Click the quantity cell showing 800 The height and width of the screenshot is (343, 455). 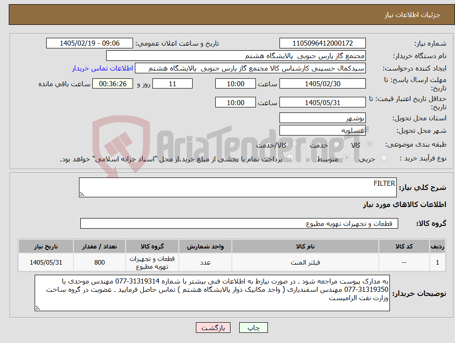pos(99,262)
